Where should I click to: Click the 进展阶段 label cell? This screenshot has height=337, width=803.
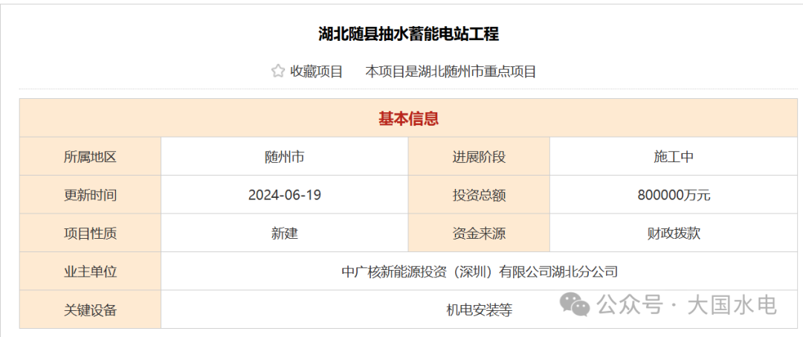tap(479, 157)
